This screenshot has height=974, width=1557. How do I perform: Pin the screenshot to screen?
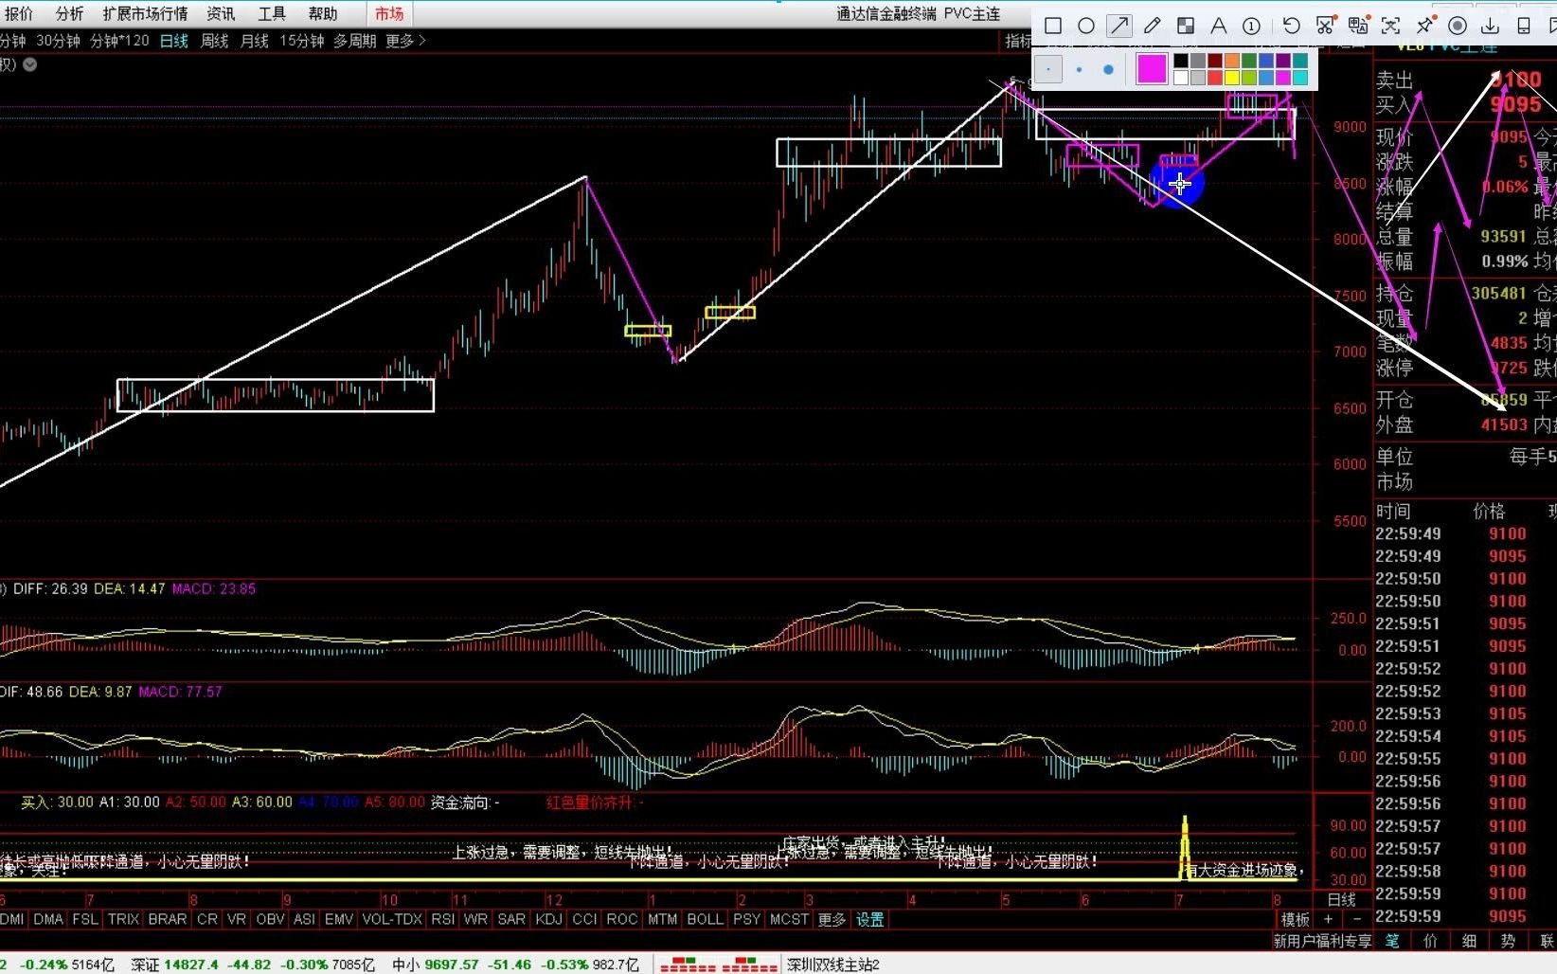coord(1424,26)
